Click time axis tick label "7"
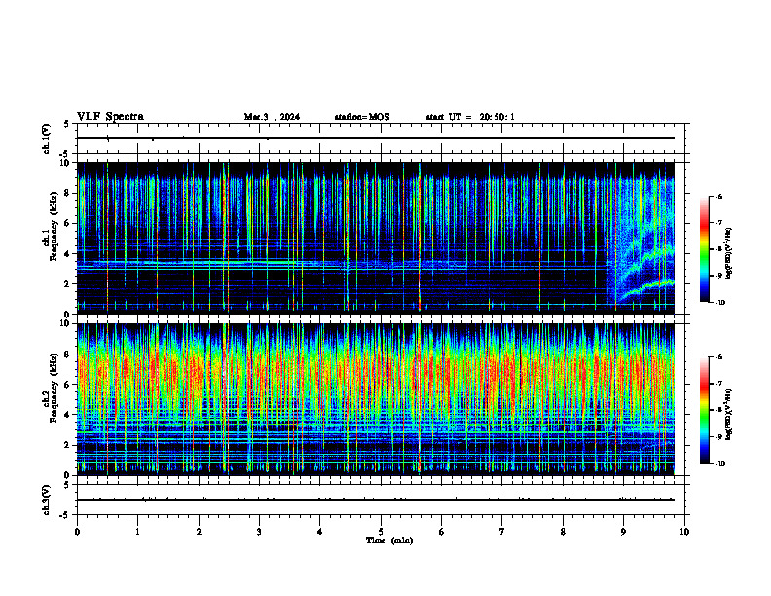Viewport: 771px width, 596px height. 502,532
